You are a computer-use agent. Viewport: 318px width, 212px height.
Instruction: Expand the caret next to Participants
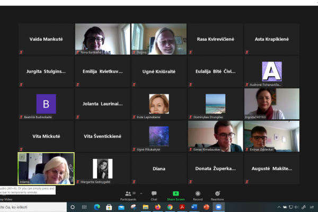click(x=141, y=193)
